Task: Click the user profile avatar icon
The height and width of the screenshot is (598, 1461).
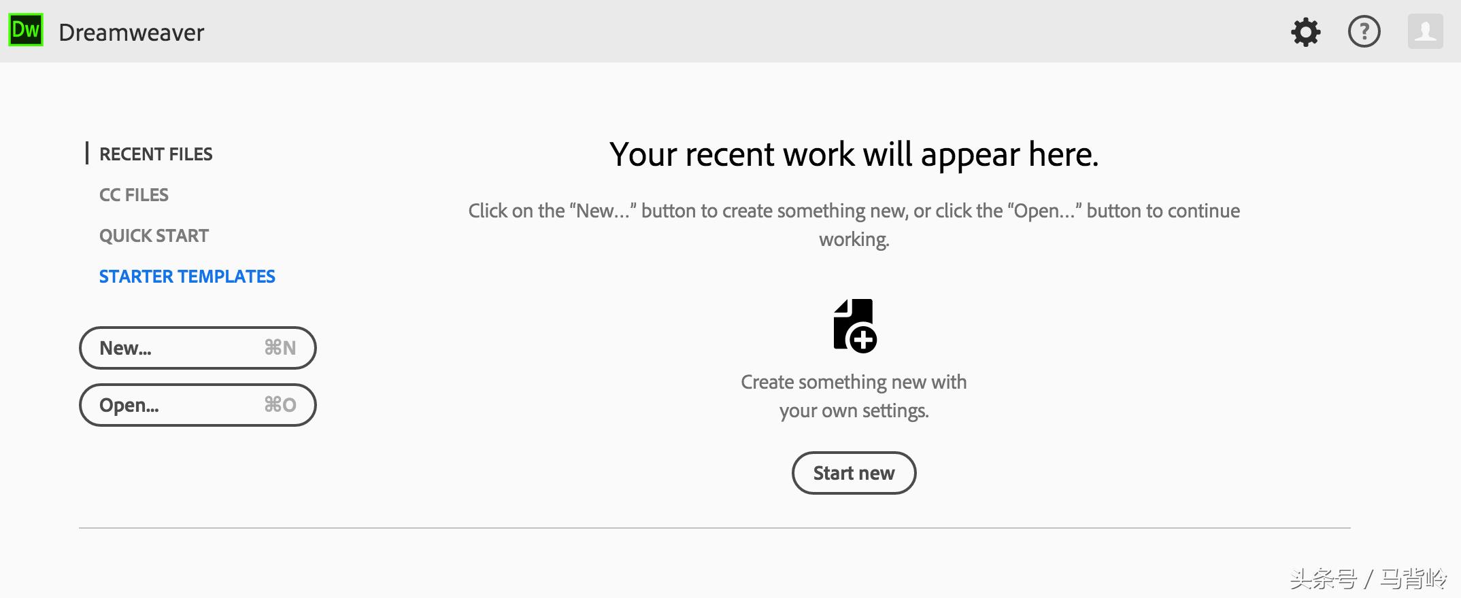Action: pyautogui.click(x=1425, y=32)
